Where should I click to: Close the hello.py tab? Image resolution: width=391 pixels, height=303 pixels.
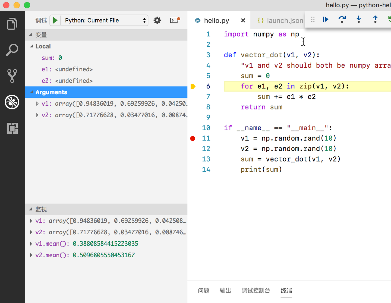point(243,20)
